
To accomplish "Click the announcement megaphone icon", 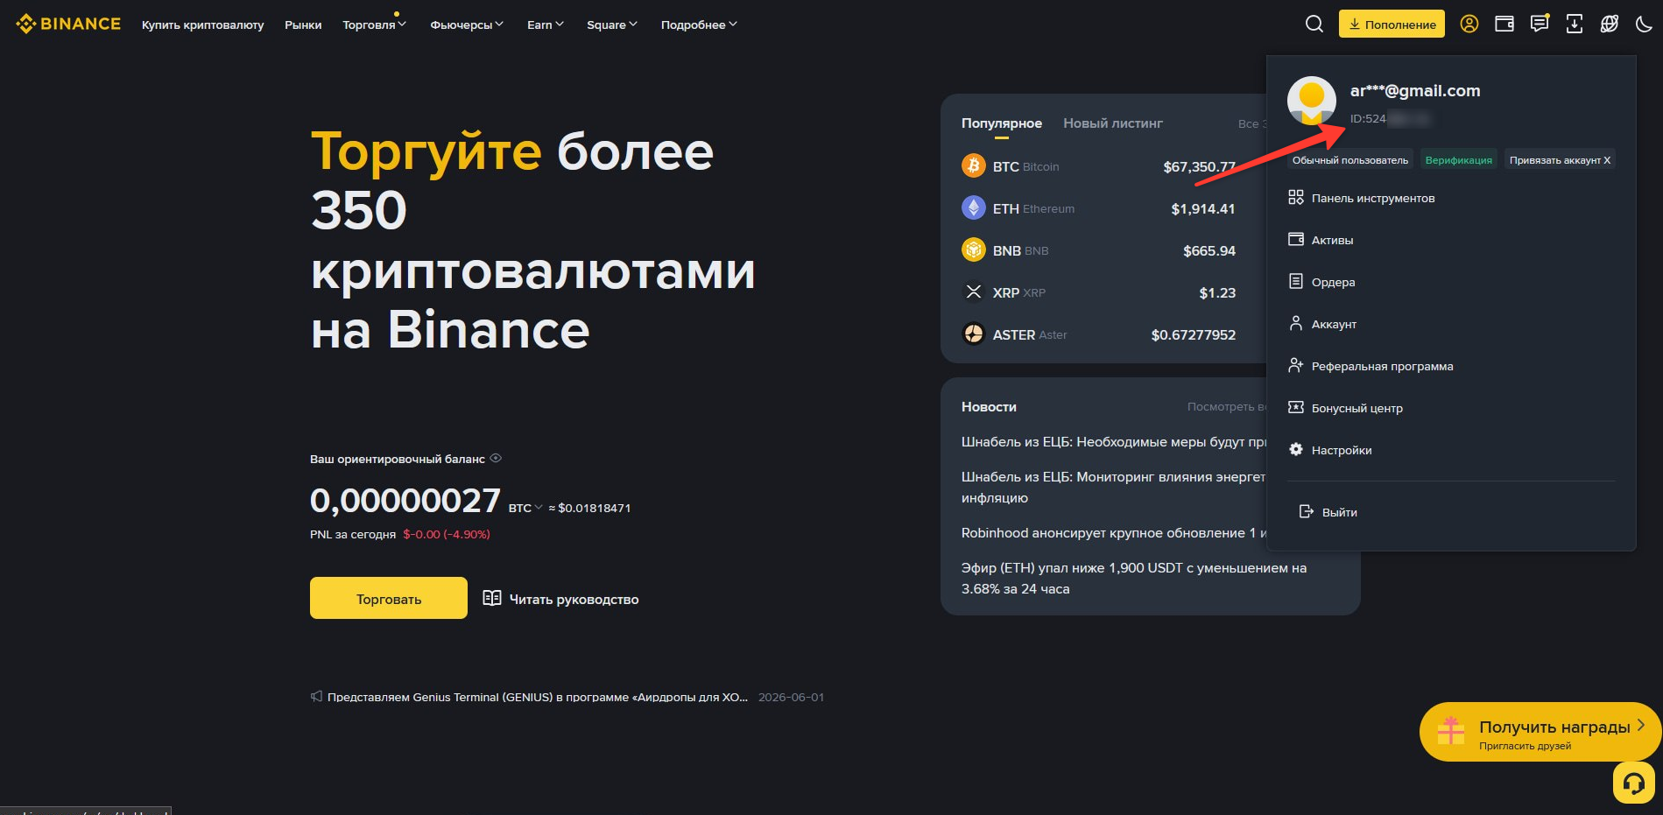I will [316, 697].
